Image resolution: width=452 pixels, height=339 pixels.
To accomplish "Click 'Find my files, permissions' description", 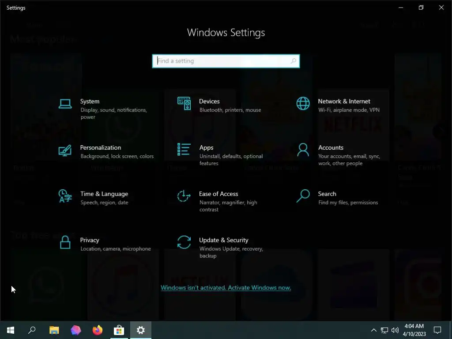I will (348, 202).
